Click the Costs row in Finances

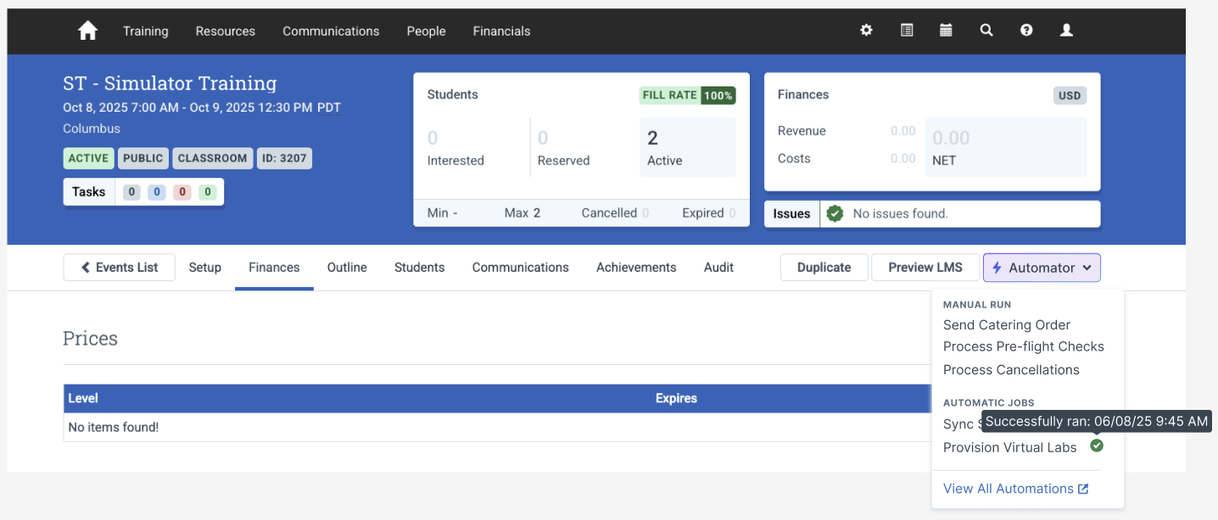(x=846, y=158)
